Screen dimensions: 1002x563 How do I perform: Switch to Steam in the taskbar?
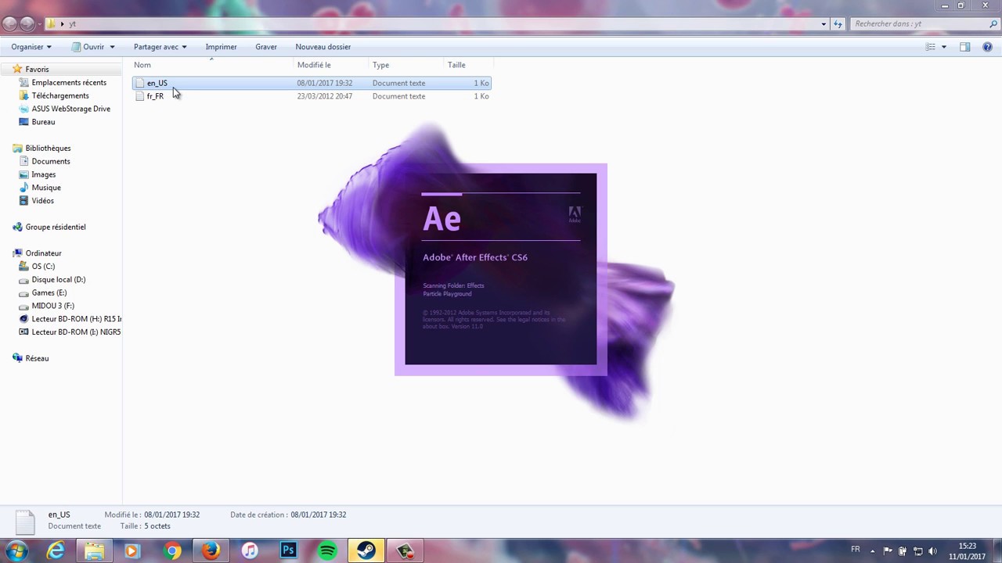coord(366,551)
